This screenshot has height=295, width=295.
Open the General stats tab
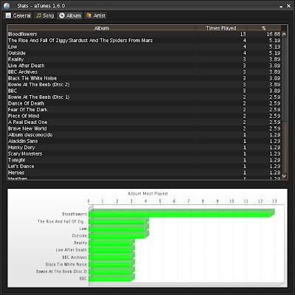pos(18,15)
